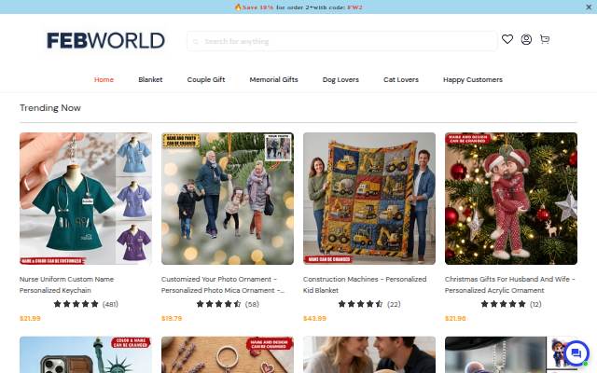Click the FEBWORLD logo
This screenshot has width=597, height=373.
pos(105,40)
